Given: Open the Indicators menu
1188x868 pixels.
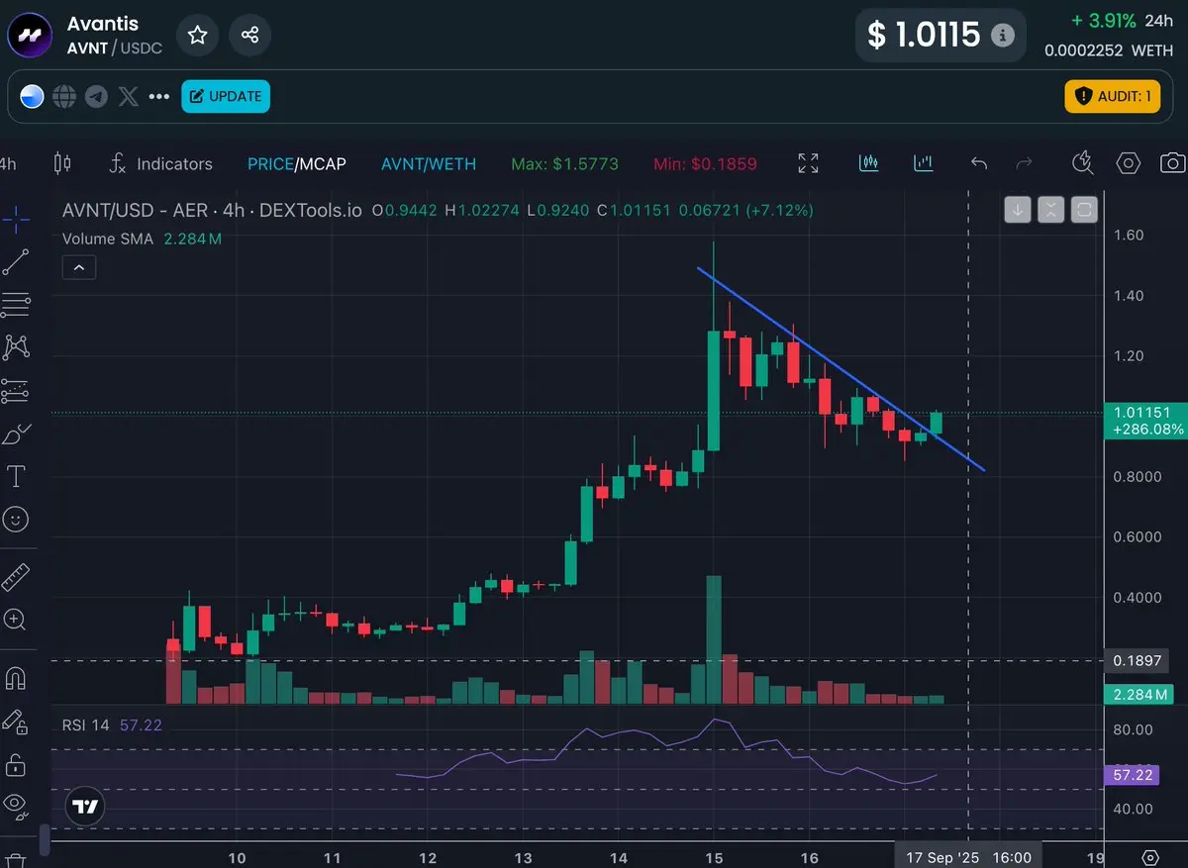Looking at the screenshot, I should click(160, 163).
